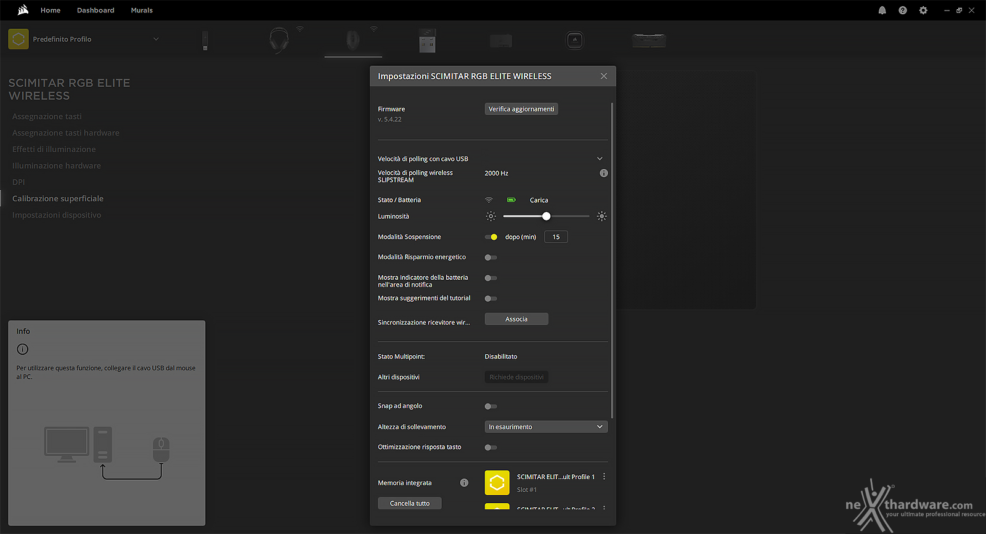Open Assegnazione tasti section
This screenshot has width=986, height=534.
(x=47, y=116)
